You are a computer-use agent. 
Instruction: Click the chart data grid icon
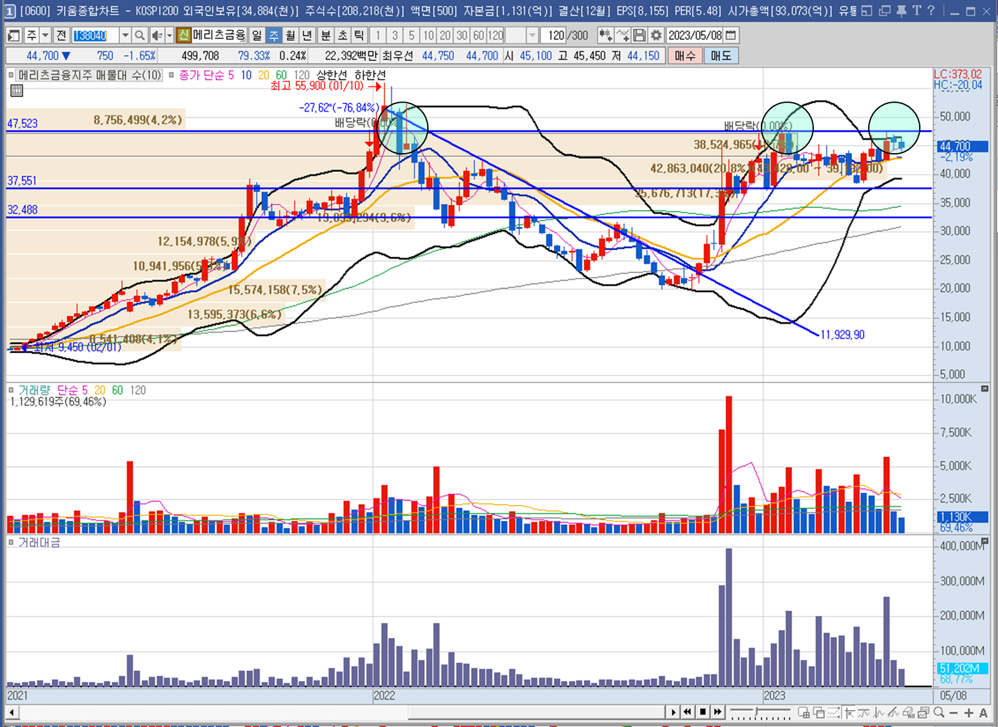click(17, 90)
